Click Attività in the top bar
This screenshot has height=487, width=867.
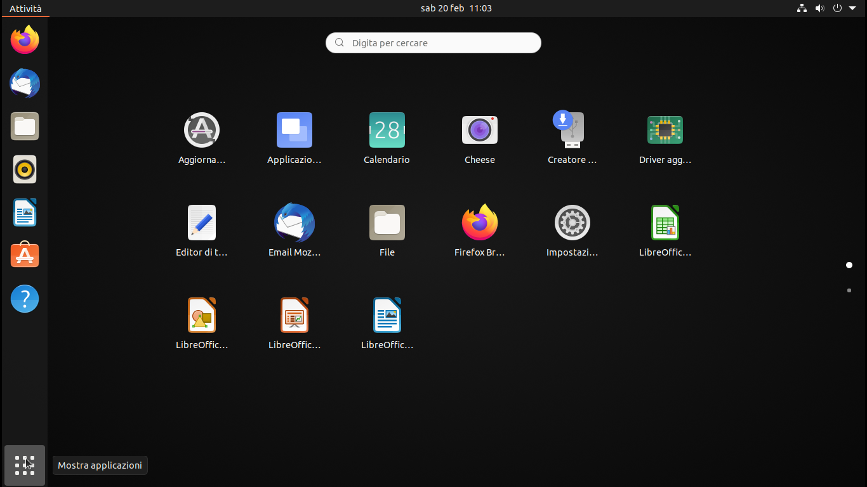[25, 8]
